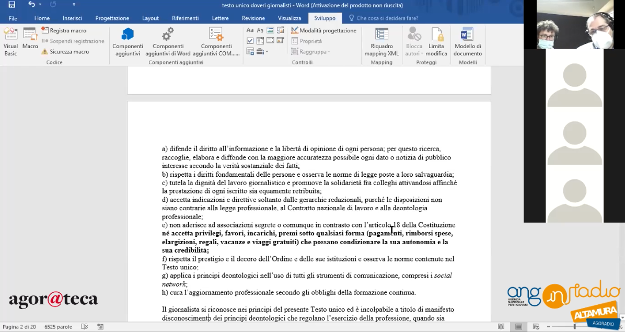The image size is (625, 332).
Task: Switch to Print Layout view
Action: (x=518, y=327)
